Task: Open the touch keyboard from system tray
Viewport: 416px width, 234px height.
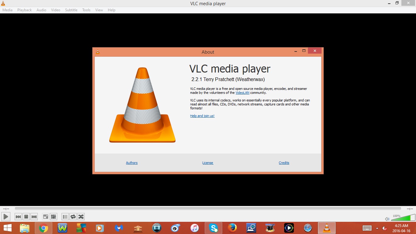Action: [x=367, y=228]
